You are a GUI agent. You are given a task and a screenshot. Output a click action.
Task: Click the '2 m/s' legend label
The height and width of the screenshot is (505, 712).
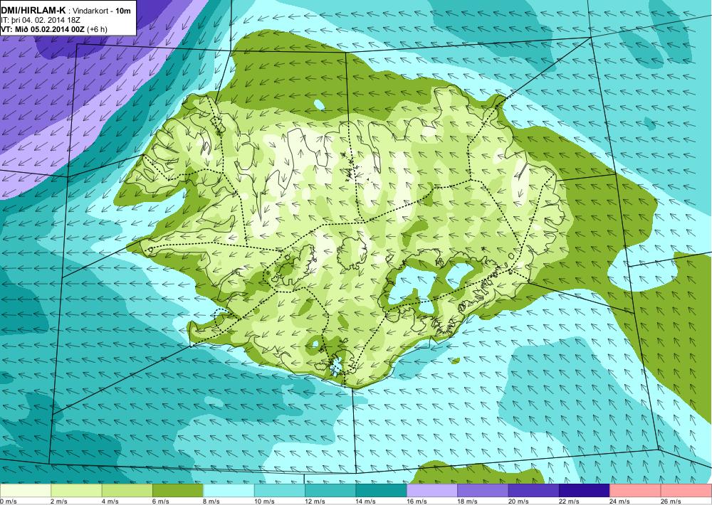click(60, 501)
